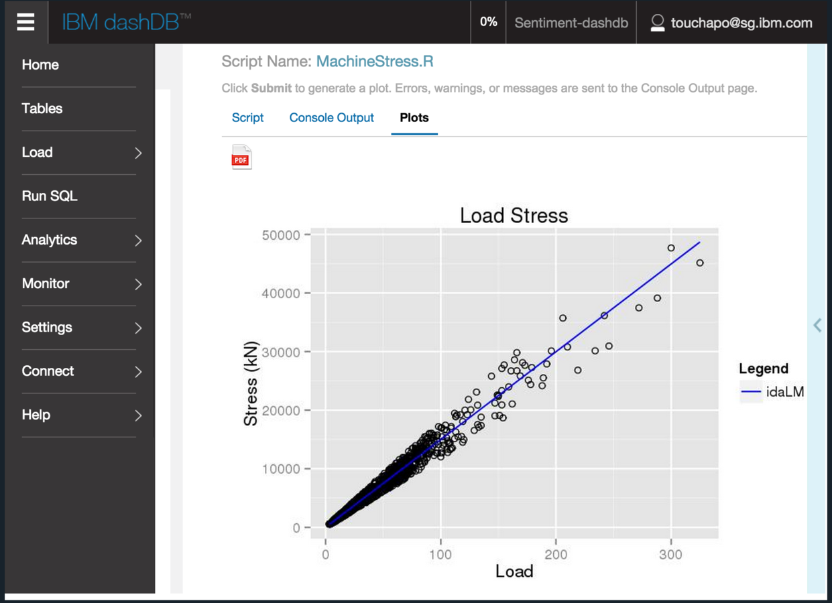Click the Stress (kN) axis label
The height and width of the screenshot is (603, 832).
click(x=251, y=383)
